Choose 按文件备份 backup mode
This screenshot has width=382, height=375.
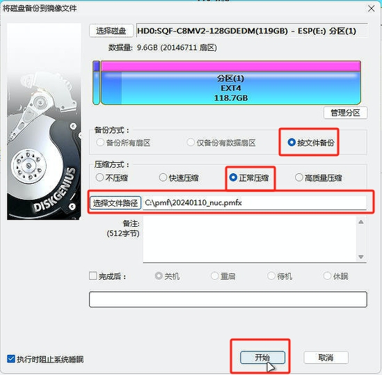[310, 143]
